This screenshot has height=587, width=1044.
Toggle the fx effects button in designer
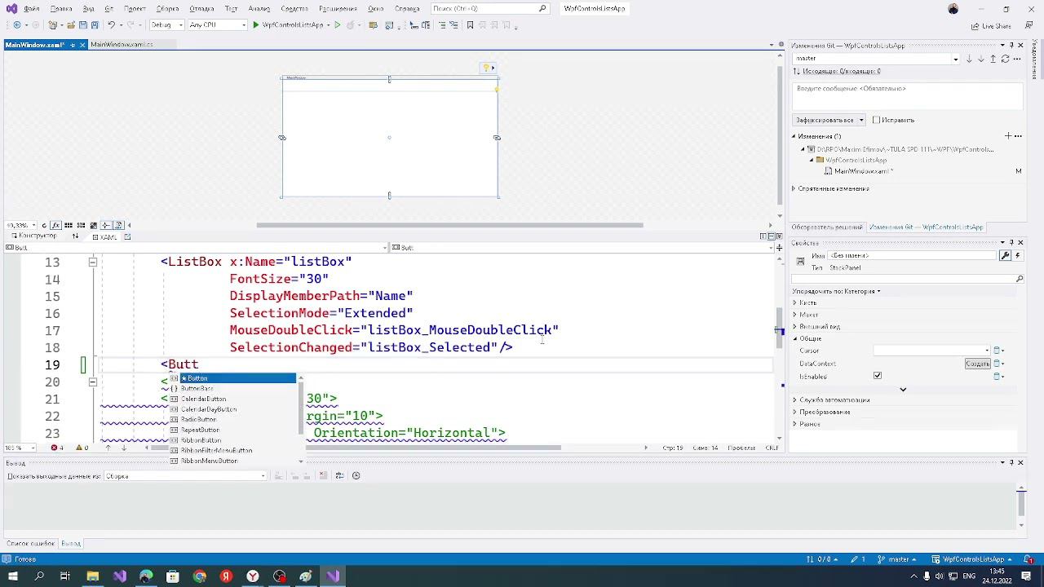55,225
